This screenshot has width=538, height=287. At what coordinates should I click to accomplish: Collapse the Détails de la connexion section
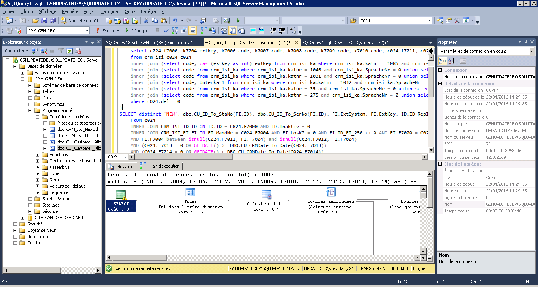(441, 84)
